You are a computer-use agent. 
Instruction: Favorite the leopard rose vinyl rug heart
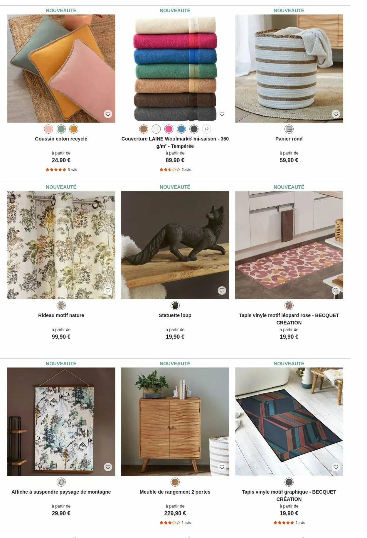tap(336, 290)
